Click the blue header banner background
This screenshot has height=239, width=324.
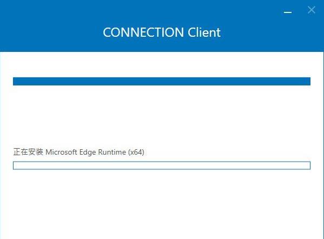point(52,26)
